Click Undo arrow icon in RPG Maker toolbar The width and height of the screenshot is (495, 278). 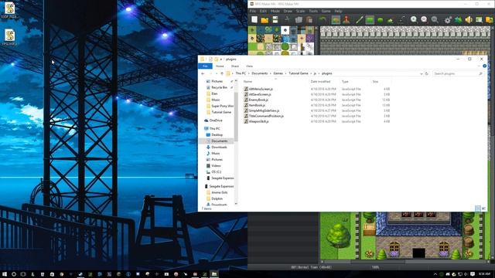(323, 19)
